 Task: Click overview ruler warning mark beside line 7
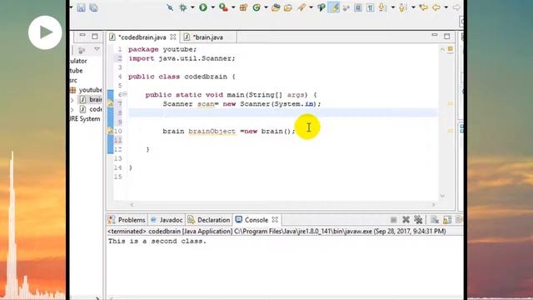click(x=450, y=103)
